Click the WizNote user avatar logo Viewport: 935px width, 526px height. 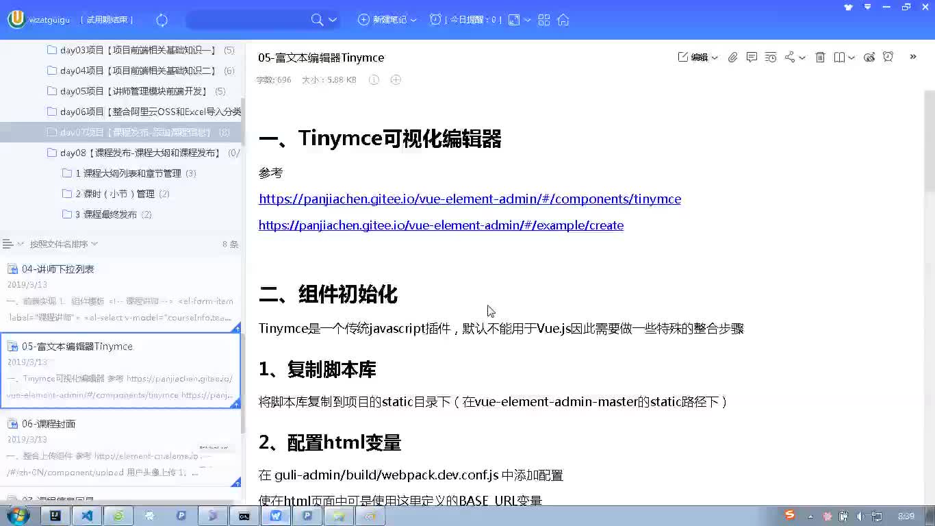(x=16, y=20)
